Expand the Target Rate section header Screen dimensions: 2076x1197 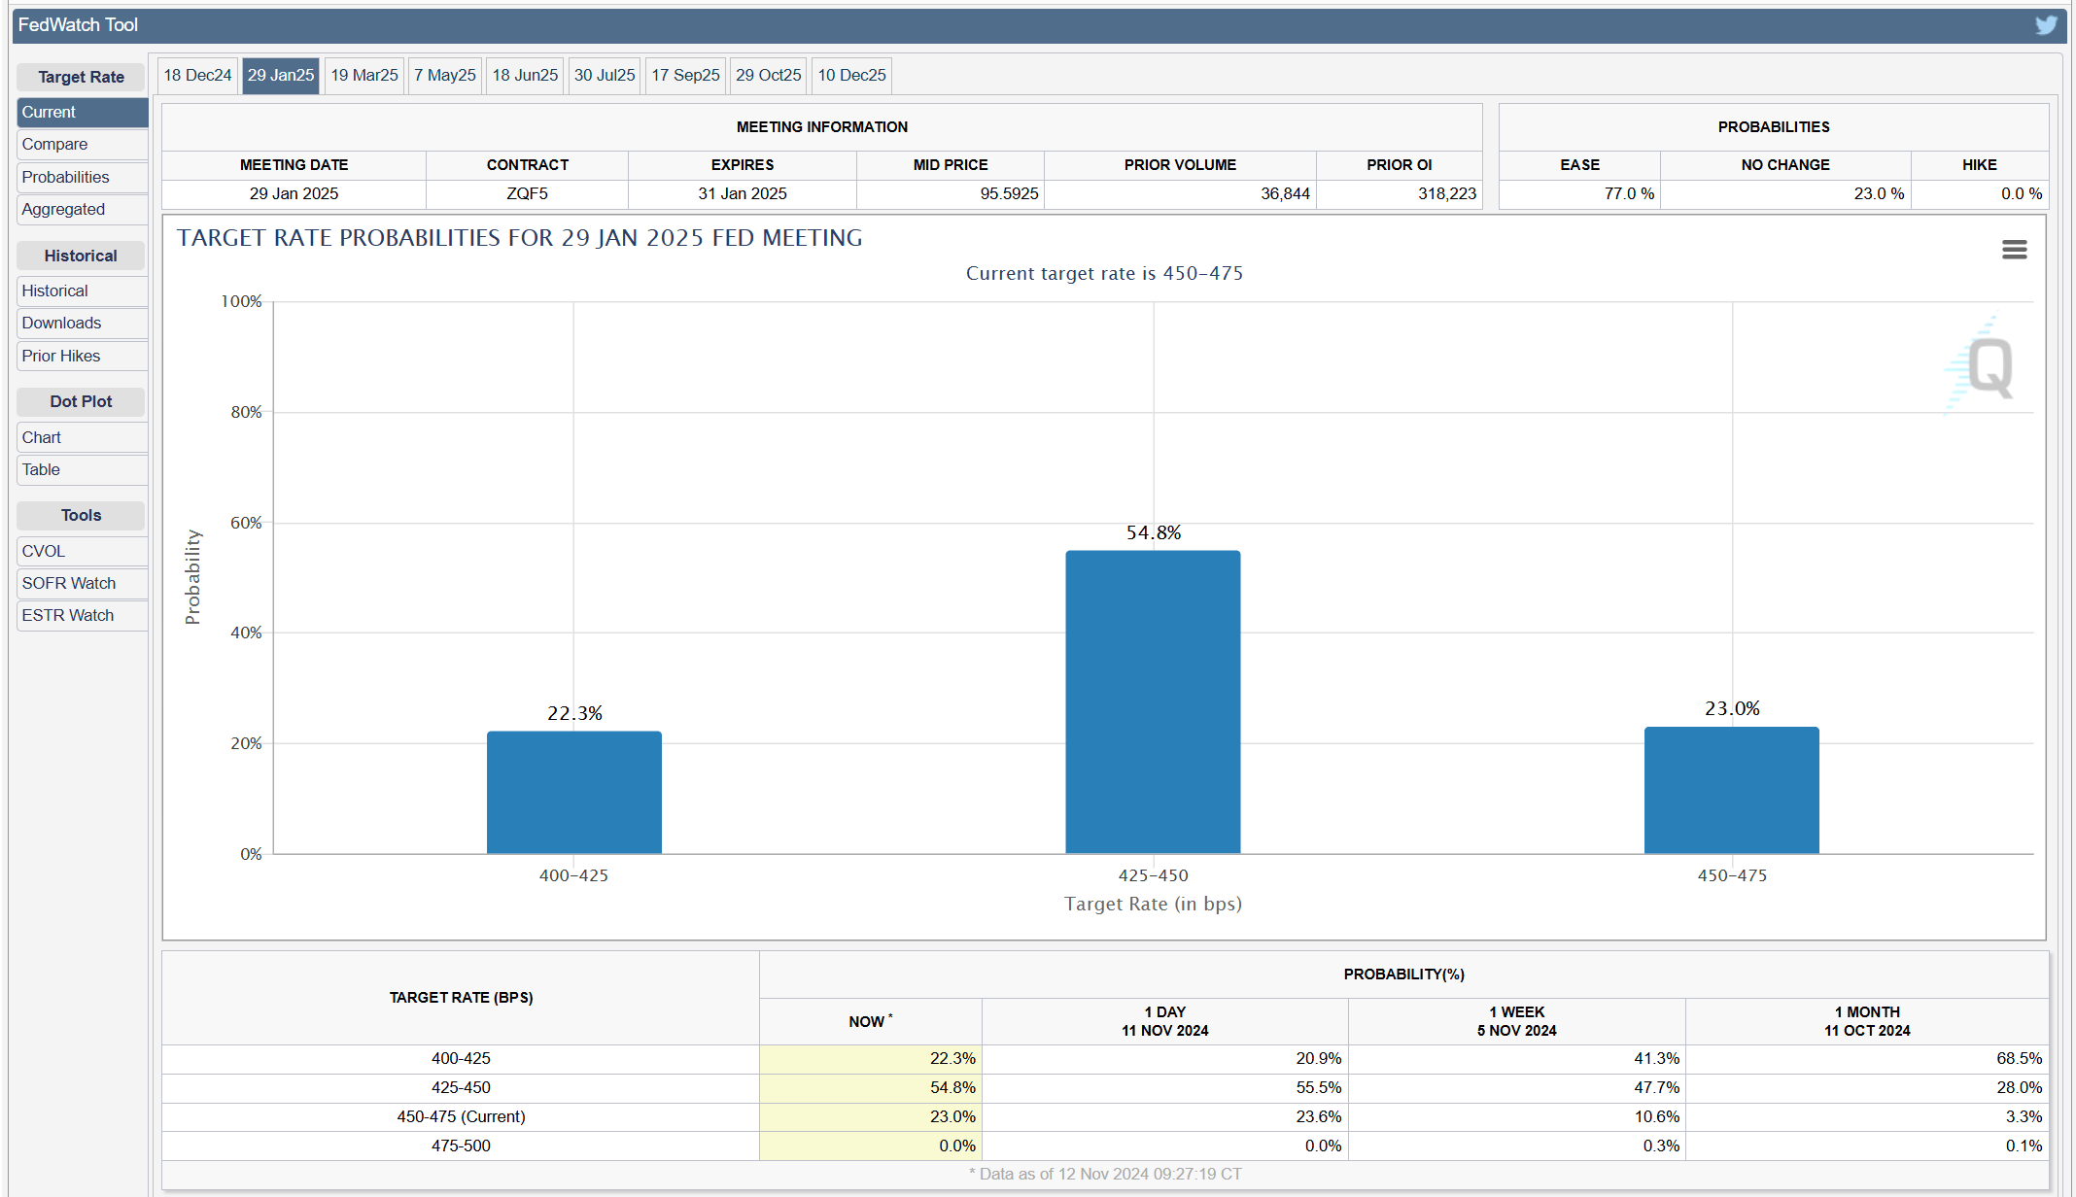click(x=81, y=77)
